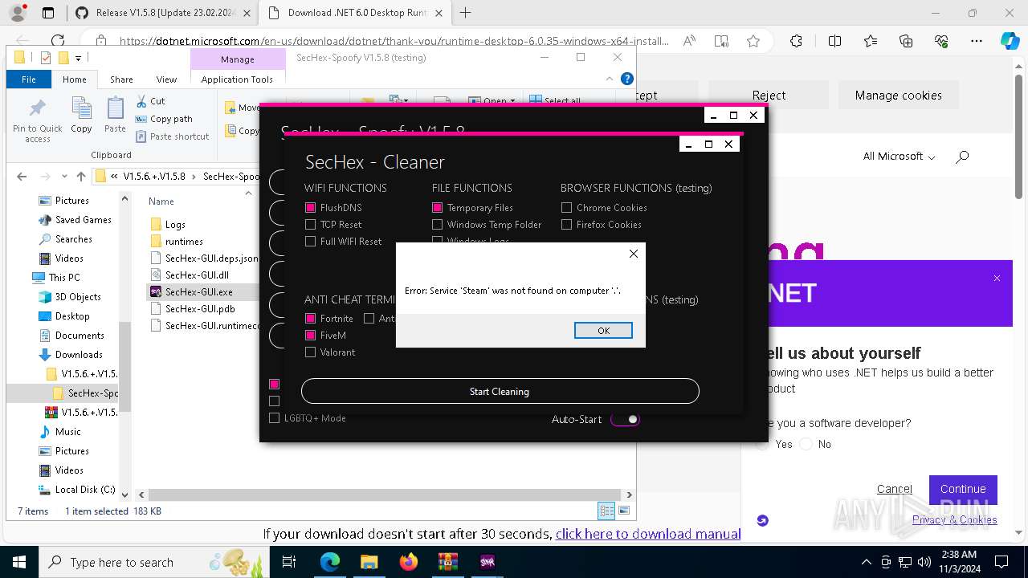1028x578 pixels.
Task: Collapse the File Explorer ribbon
Action: (610, 79)
